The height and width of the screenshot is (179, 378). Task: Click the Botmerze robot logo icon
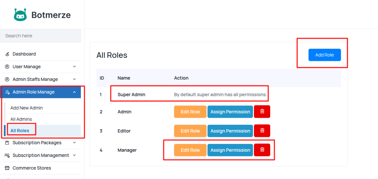point(20,15)
